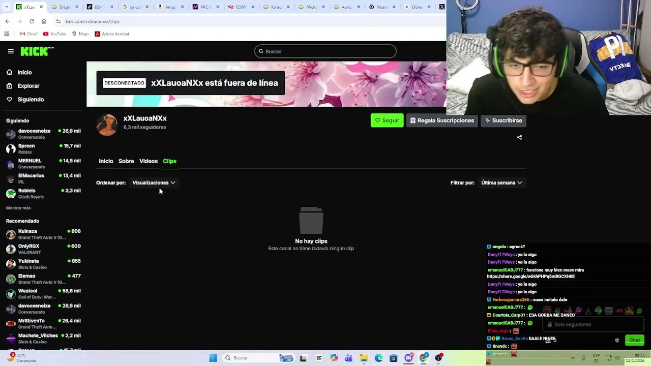Open Discord in taskbar
Image resolution: width=651 pixels, height=366 pixels.
(408, 358)
